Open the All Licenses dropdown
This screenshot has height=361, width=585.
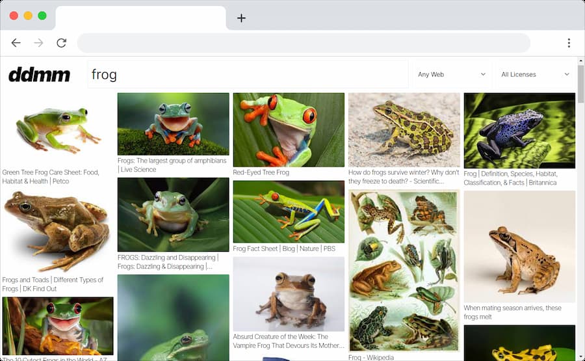pyautogui.click(x=534, y=75)
